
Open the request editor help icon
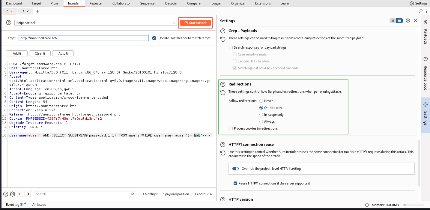coord(6,194)
